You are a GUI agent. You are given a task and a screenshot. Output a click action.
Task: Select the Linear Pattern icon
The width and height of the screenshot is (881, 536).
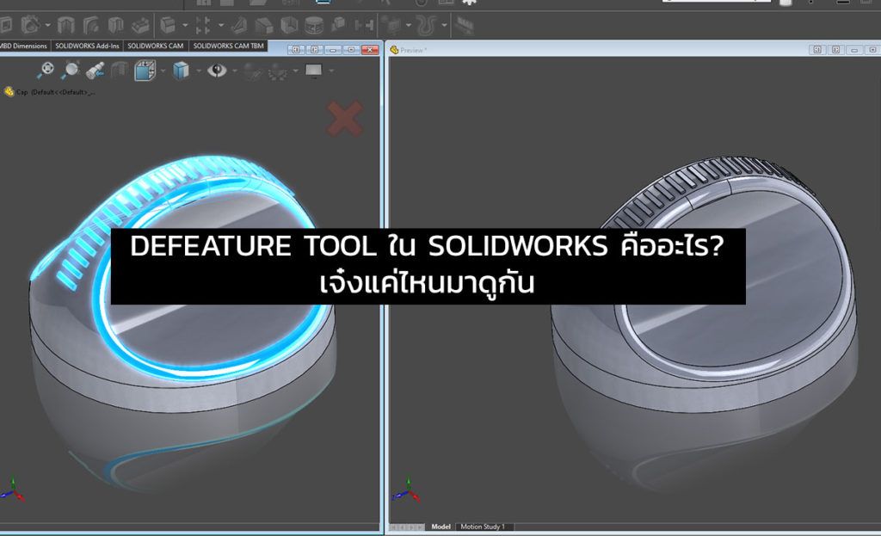point(203,25)
